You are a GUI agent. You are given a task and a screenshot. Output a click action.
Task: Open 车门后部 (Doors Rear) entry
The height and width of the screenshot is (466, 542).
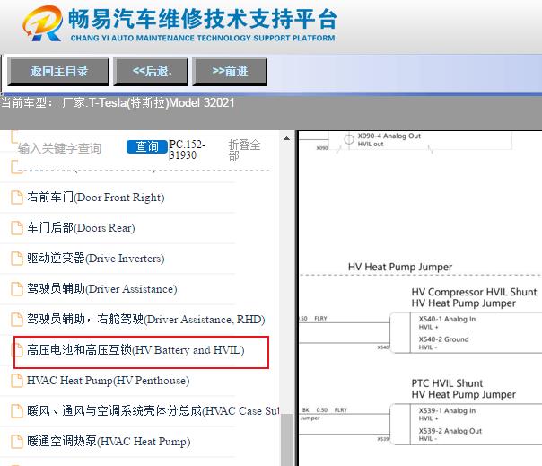pyautogui.click(x=81, y=228)
